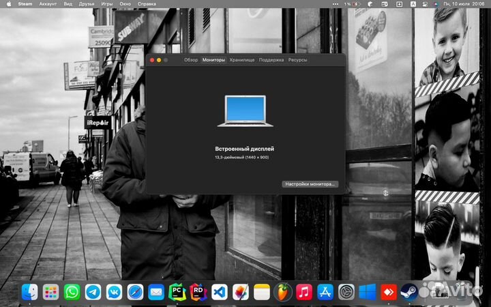Launch FL Studio from the Dock
The height and width of the screenshot is (307, 491).
click(x=283, y=292)
